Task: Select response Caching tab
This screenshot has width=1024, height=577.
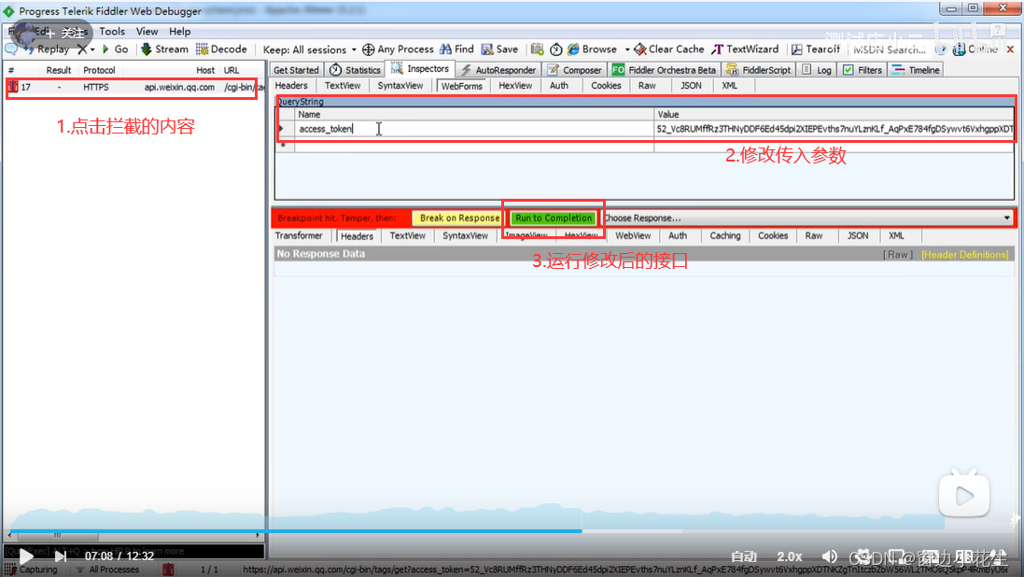Action: (x=725, y=236)
